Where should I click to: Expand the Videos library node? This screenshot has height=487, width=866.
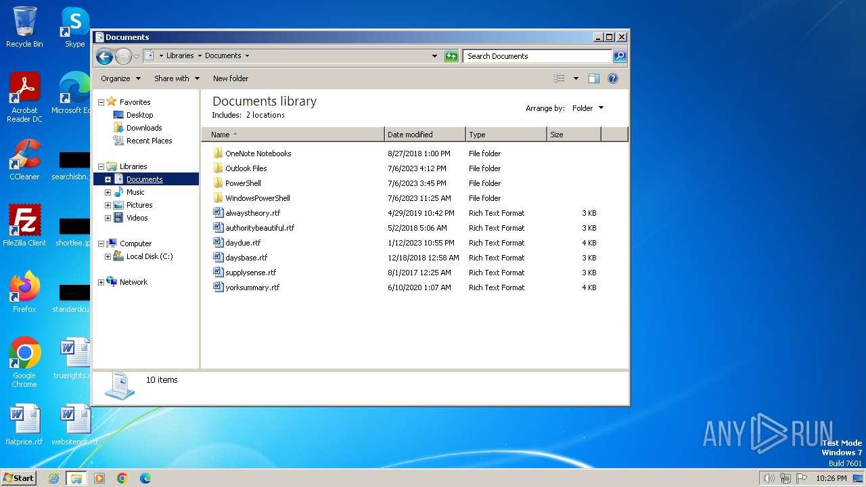tap(108, 218)
